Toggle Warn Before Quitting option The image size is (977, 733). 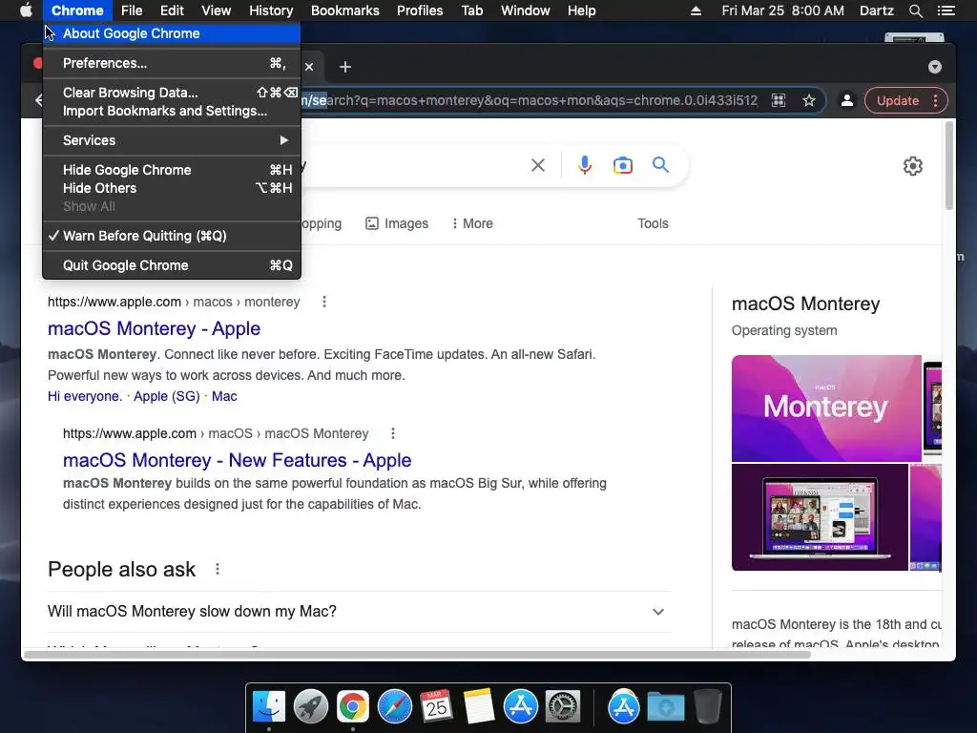[x=172, y=236]
